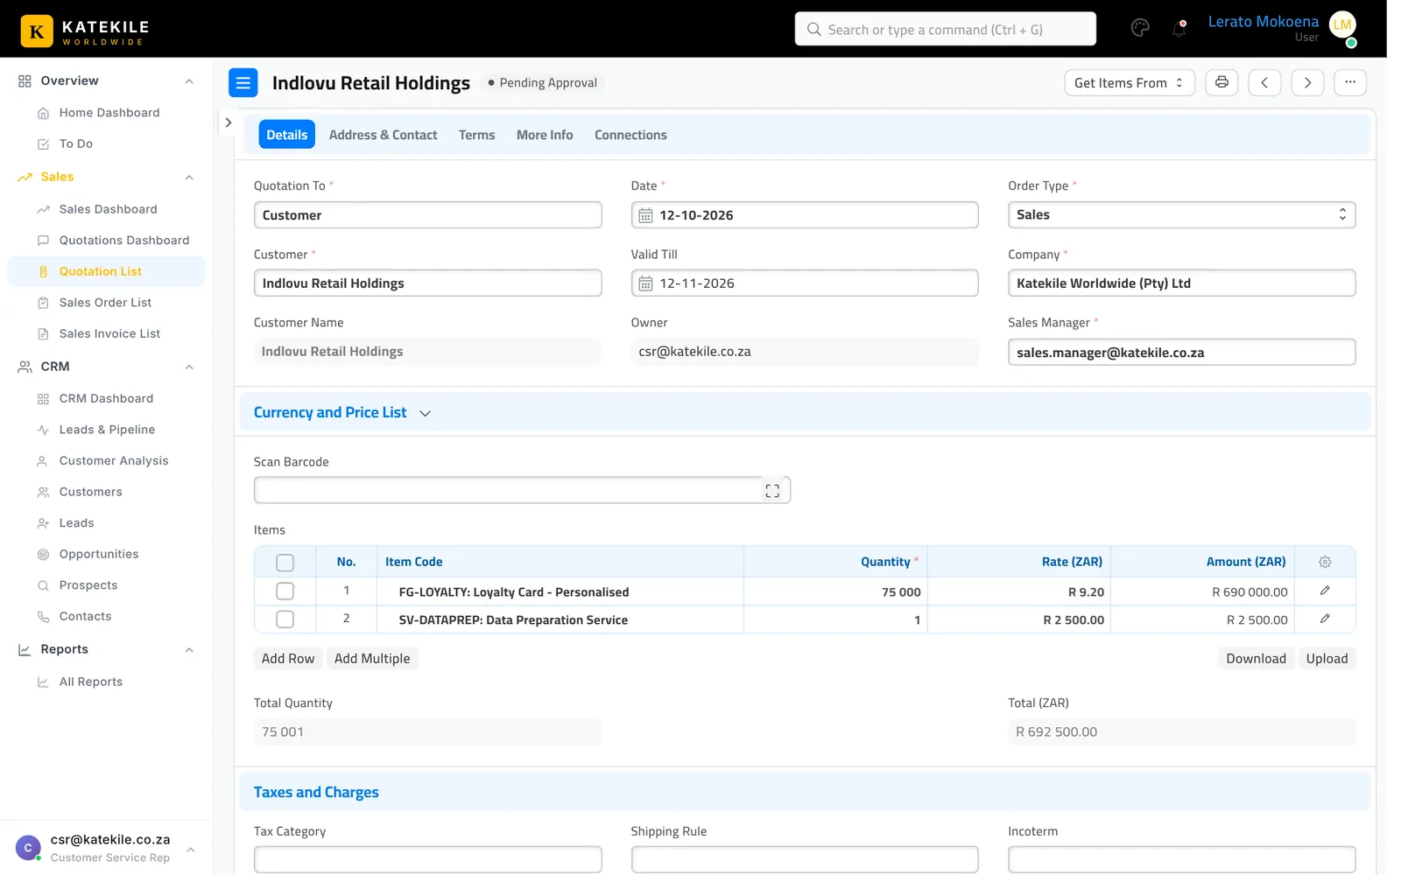Switch to the More Info tab
The width and height of the screenshot is (1401, 875).
(x=545, y=135)
